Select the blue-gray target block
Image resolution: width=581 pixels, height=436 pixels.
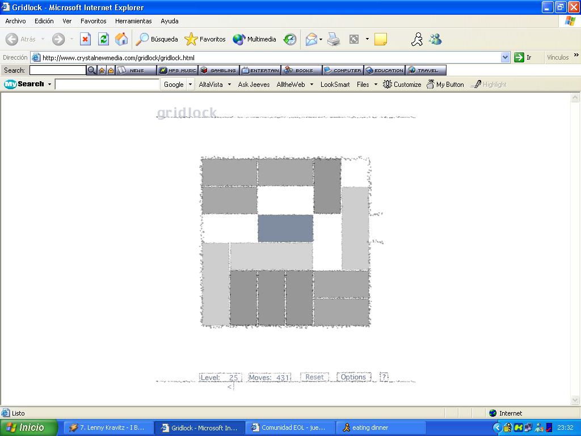pyautogui.click(x=285, y=228)
